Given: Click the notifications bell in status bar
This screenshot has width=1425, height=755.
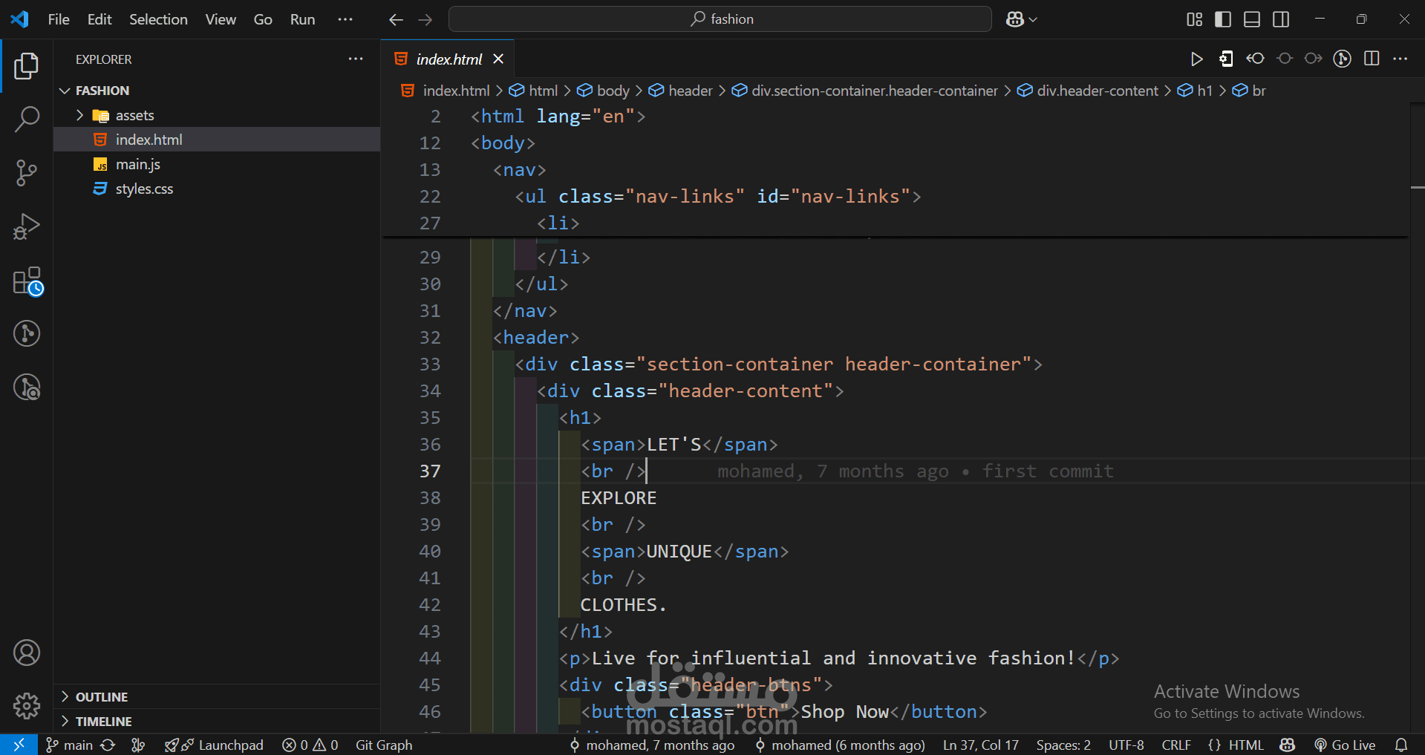Looking at the screenshot, I should click(1401, 745).
